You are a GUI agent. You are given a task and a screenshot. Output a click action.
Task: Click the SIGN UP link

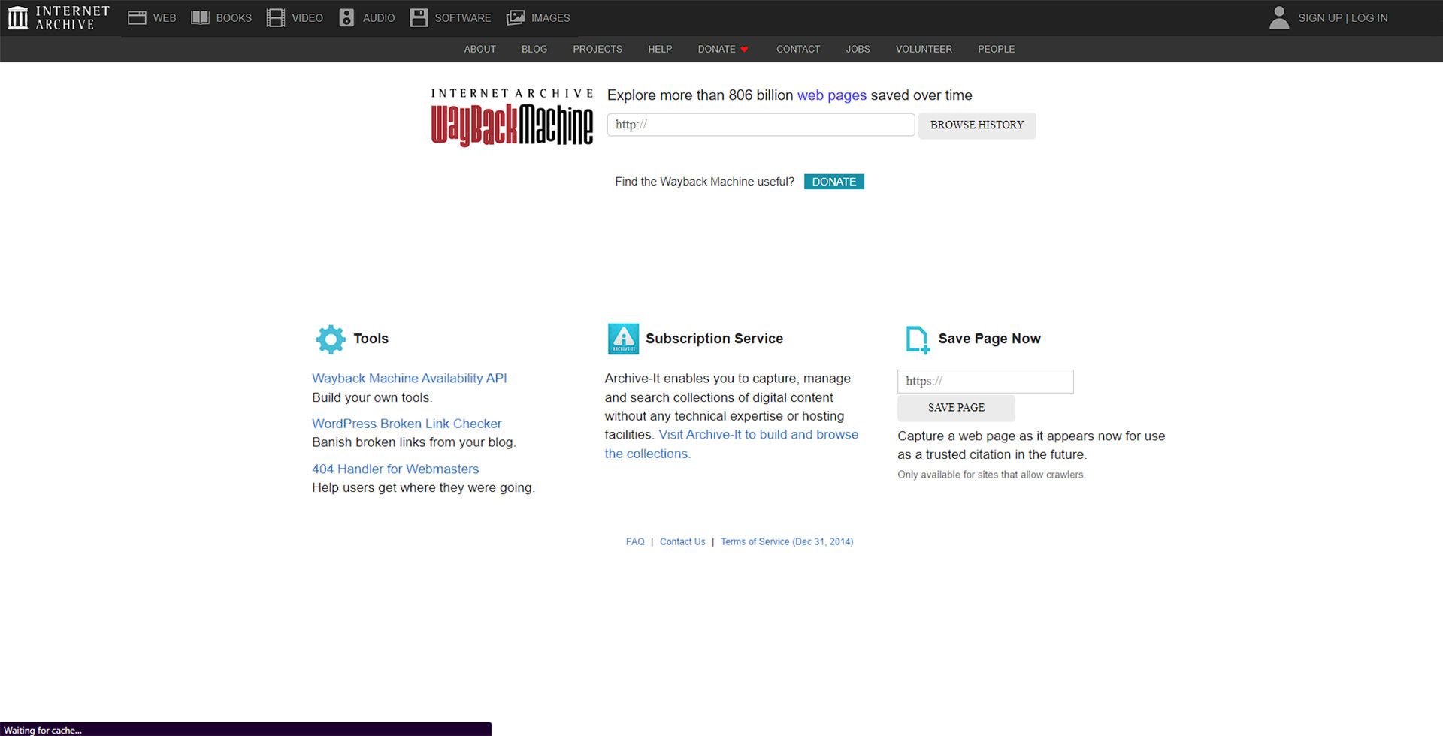click(x=1320, y=17)
